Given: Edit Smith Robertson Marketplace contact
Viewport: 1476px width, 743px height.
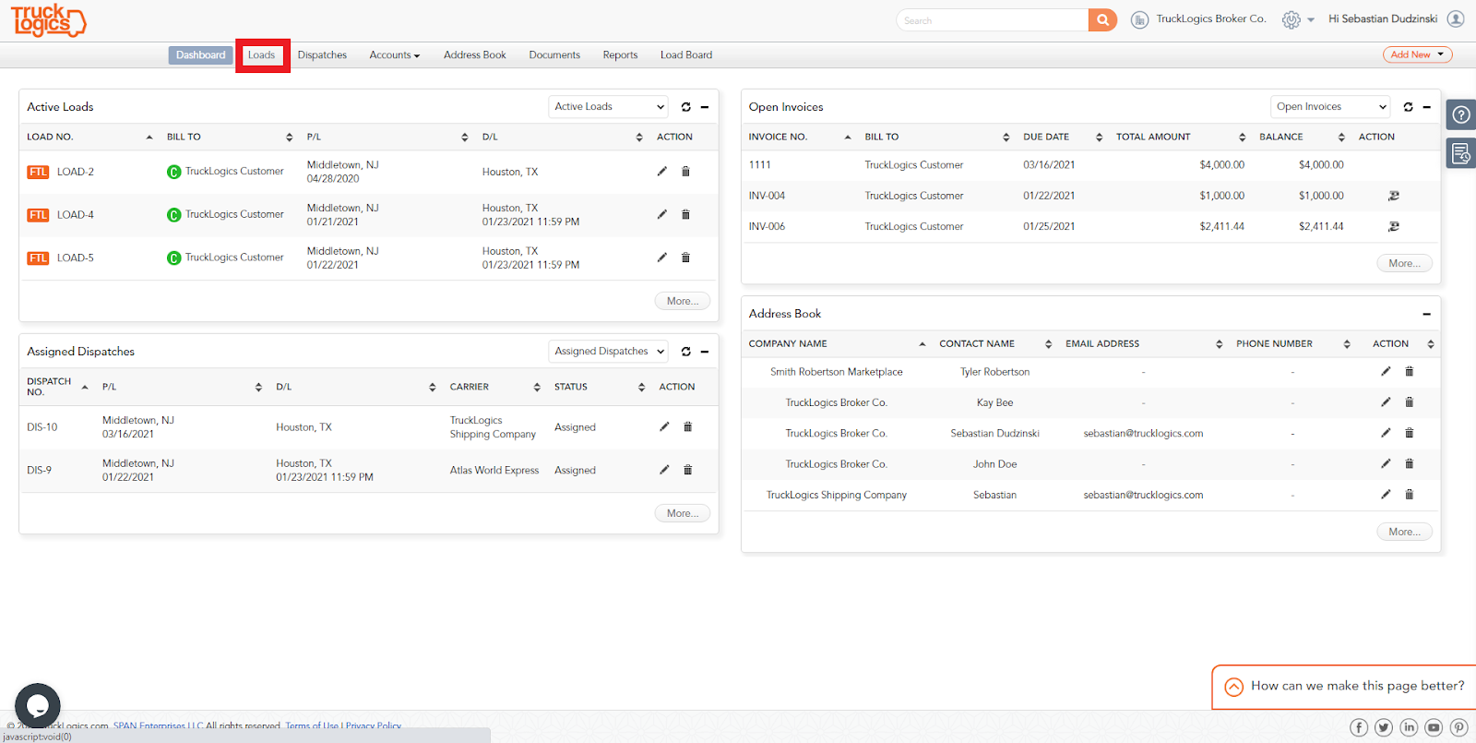Looking at the screenshot, I should point(1386,371).
